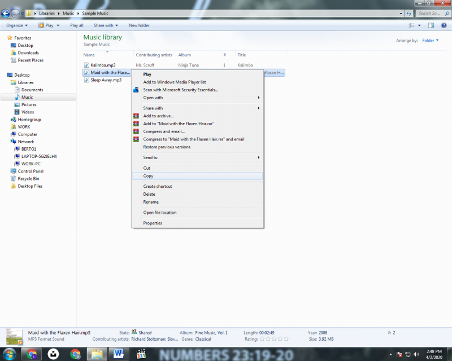The height and width of the screenshot is (361, 452).
Task: Click the WinRAR icon beside Add to archive
Action: tap(136, 116)
